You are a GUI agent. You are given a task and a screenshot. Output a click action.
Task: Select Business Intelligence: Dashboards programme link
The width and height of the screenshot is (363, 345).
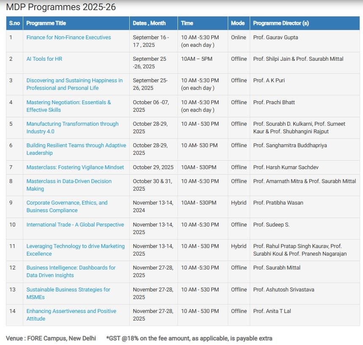(x=71, y=268)
